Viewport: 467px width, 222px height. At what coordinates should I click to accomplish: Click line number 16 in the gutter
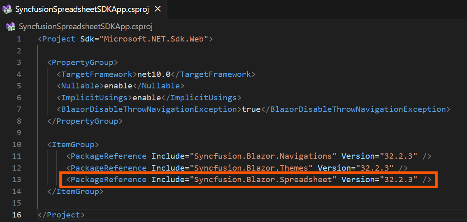[x=17, y=215]
